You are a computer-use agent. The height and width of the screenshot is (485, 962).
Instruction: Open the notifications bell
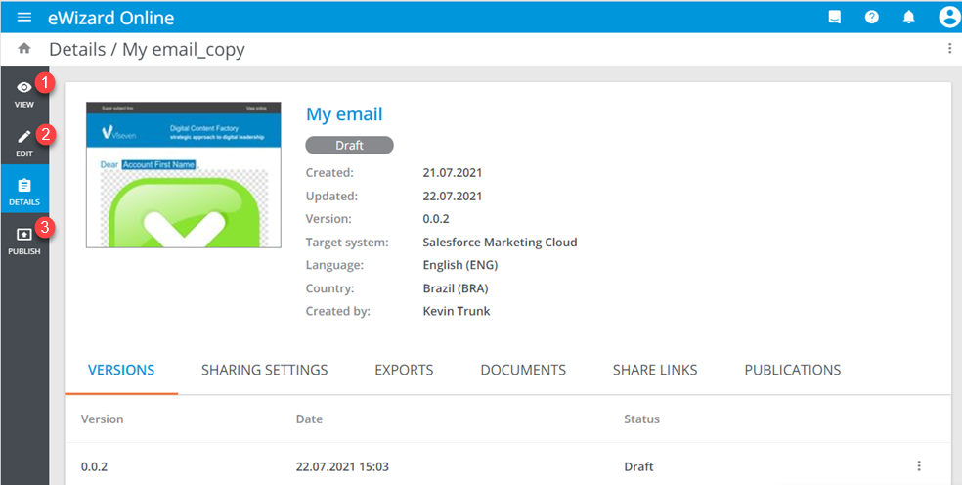908,18
